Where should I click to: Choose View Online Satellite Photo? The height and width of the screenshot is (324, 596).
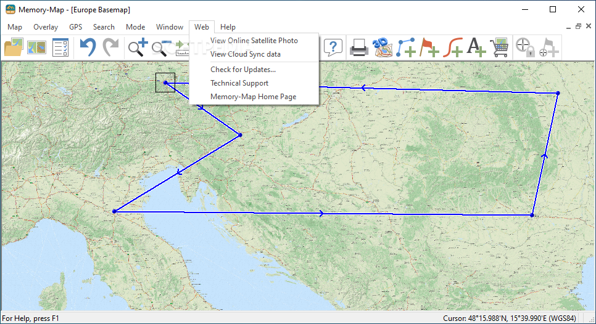254,40
